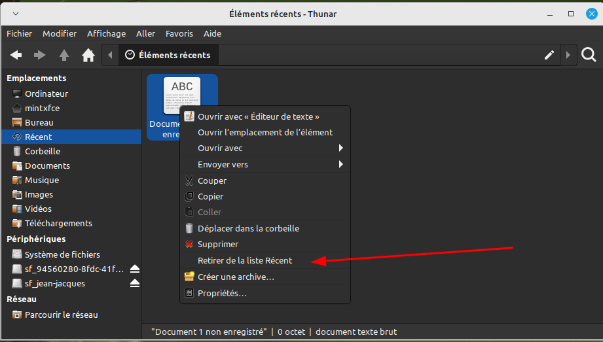The image size is (603, 342).
Task: Open the Aide menu
Action: pyautogui.click(x=212, y=34)
